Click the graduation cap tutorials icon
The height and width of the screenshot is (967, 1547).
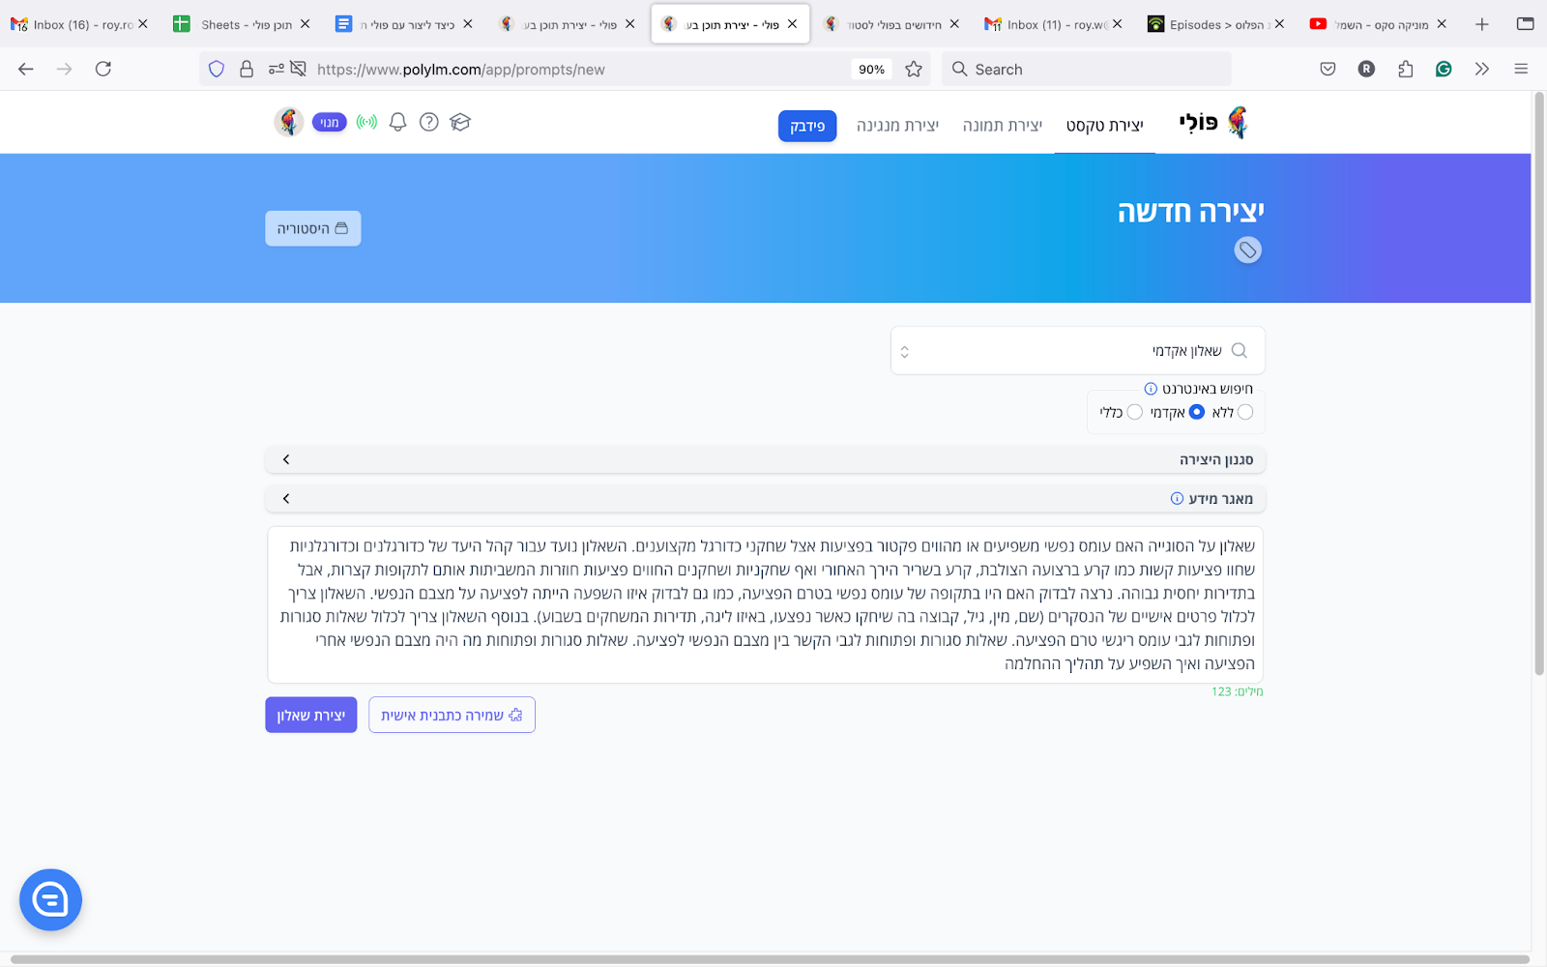pyautogui.click(x=460, y=122)
